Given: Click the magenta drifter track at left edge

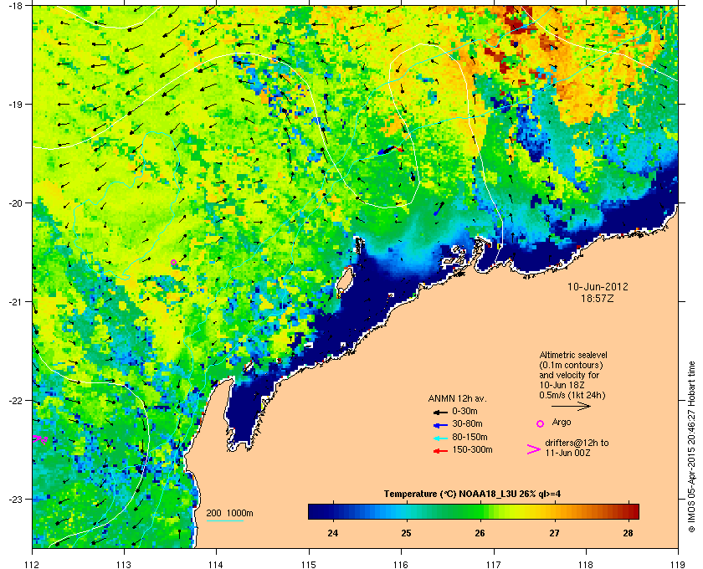Looking at the screenshot, I should click(x=39, y=439).
